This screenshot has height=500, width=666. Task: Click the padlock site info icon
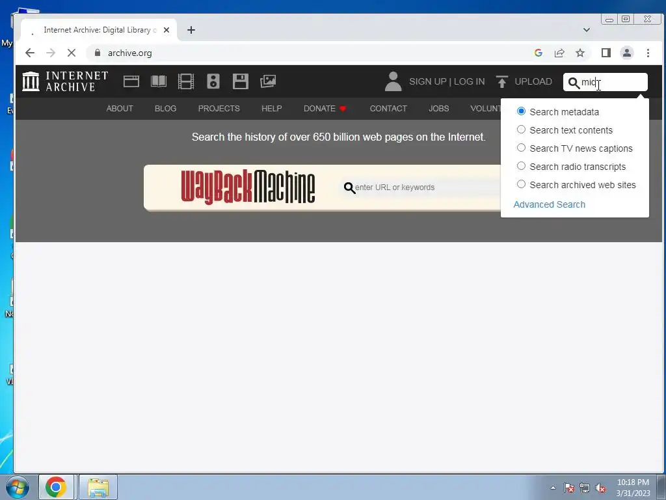pyautogui.click(x=98, y=53)
